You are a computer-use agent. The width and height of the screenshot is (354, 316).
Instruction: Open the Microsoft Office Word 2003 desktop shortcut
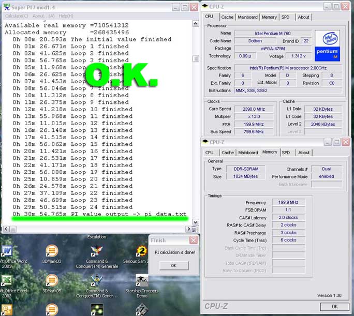pos(7,251)
